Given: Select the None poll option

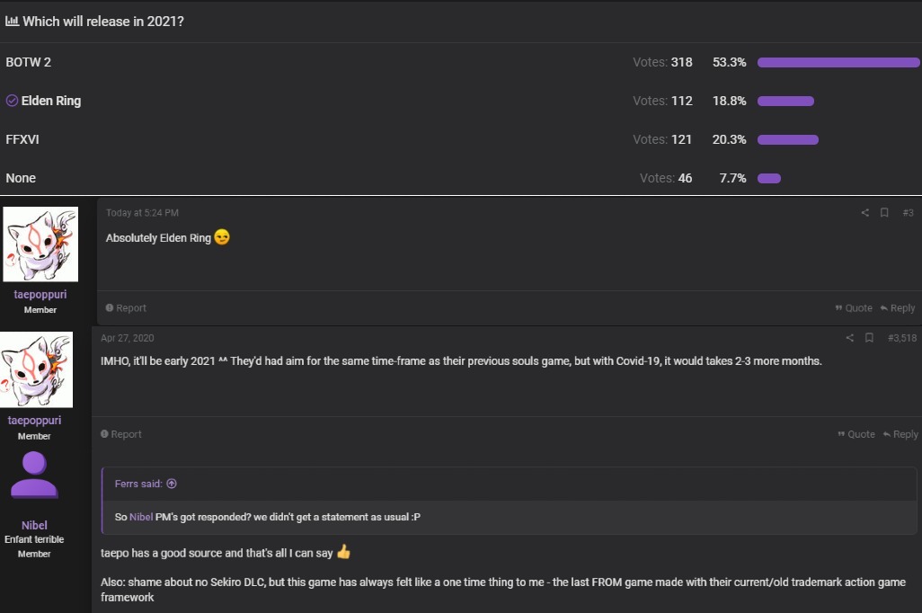Looking at the screenshot, I should pos(21,178).
